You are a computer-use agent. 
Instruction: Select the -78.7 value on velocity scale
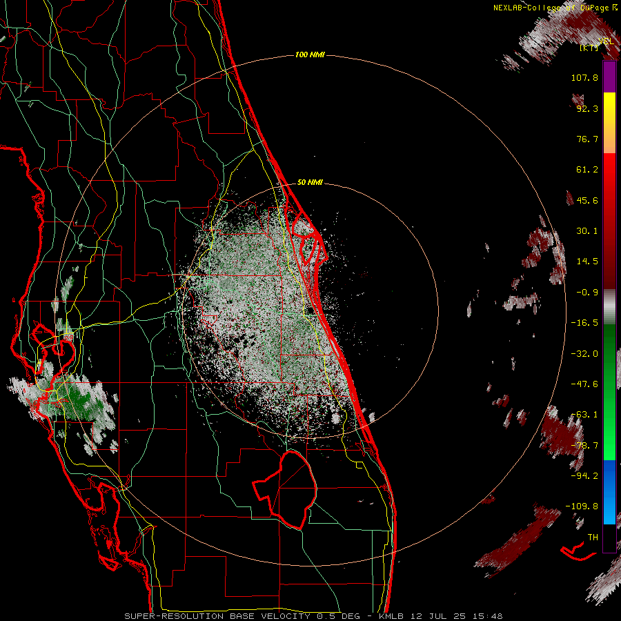pyautogui.click(x=584, y=446)
